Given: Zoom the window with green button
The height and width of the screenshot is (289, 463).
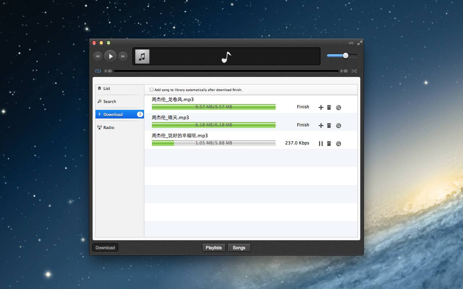Looking at the screenshot, I should pyautogui.click(x=109, y=43).
